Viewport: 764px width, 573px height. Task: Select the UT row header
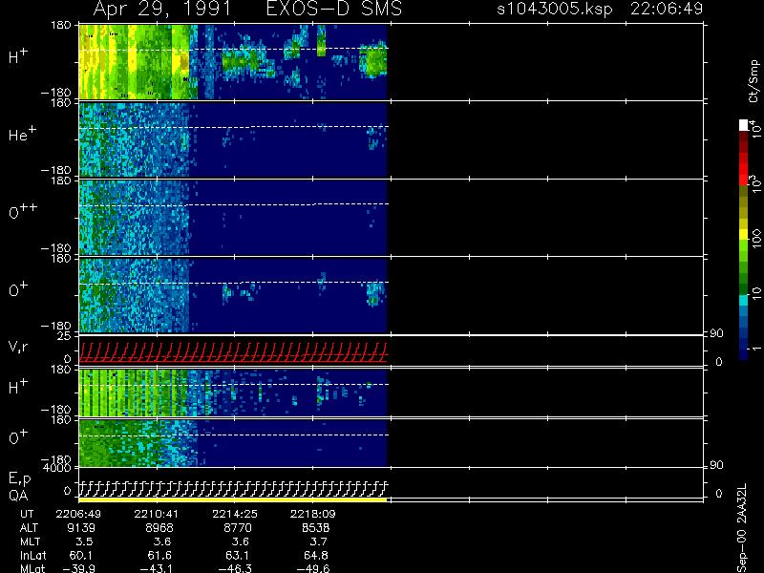tap(27, 514)
